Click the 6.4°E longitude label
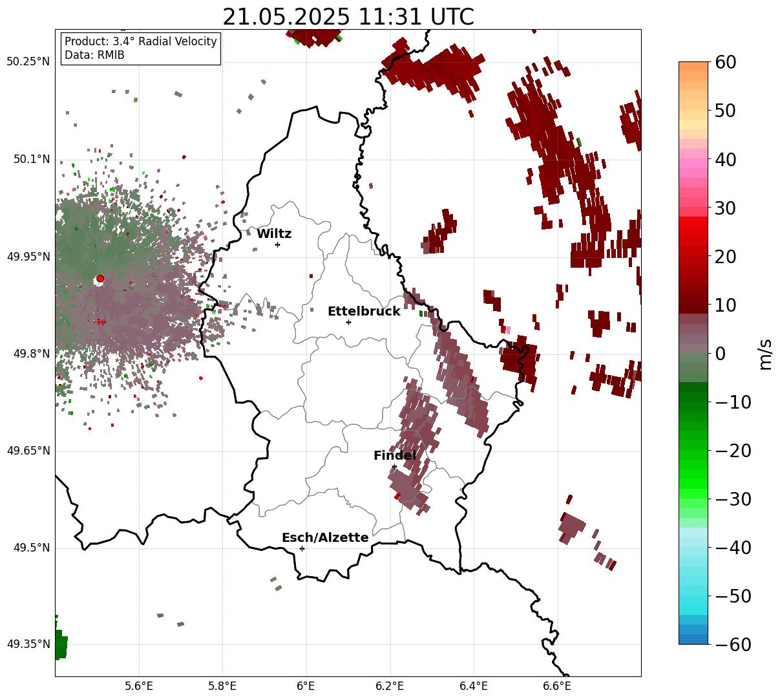 [474, 686]
